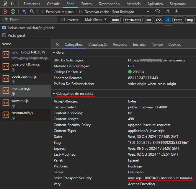Close the request details panel
This screenshot has width=196, height=189.
pyautogui.click(x=57, y=45)
